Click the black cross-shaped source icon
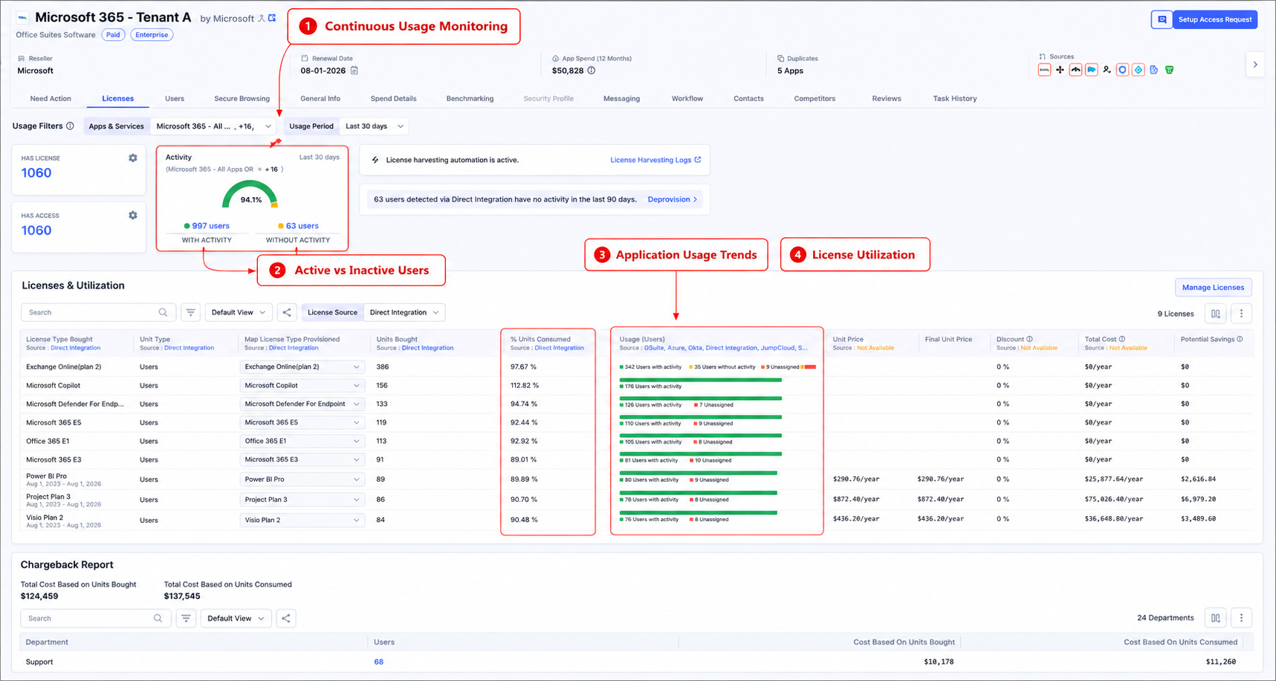Viewport: 1276px width, 681px height. click(1060, 70)
